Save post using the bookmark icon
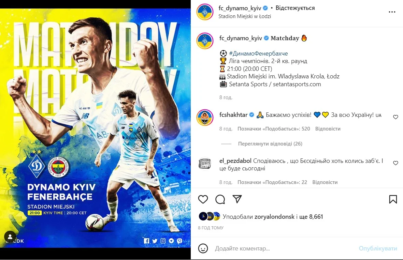 point(393,199)
